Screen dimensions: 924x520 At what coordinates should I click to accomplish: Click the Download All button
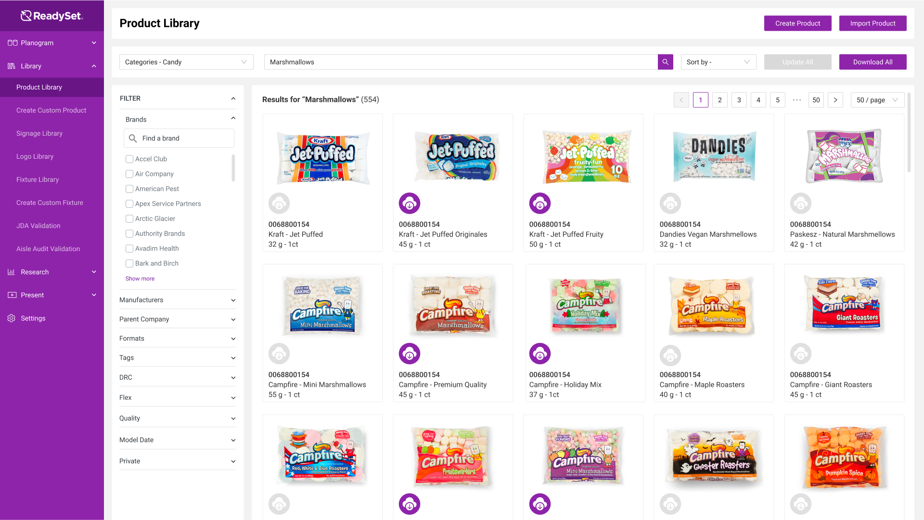(x=873, y=62)
